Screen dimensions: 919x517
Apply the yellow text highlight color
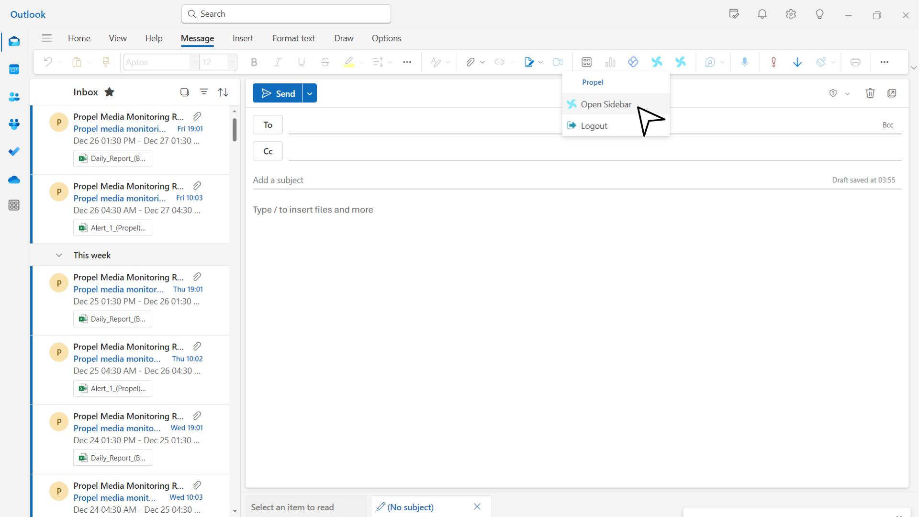(x=349, y=62)
